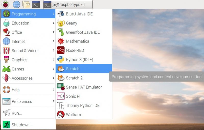The width and height of the screenshot is (204, 130).
Task: Open BlueJ Java IDE
Action: (x=79, y=14)
